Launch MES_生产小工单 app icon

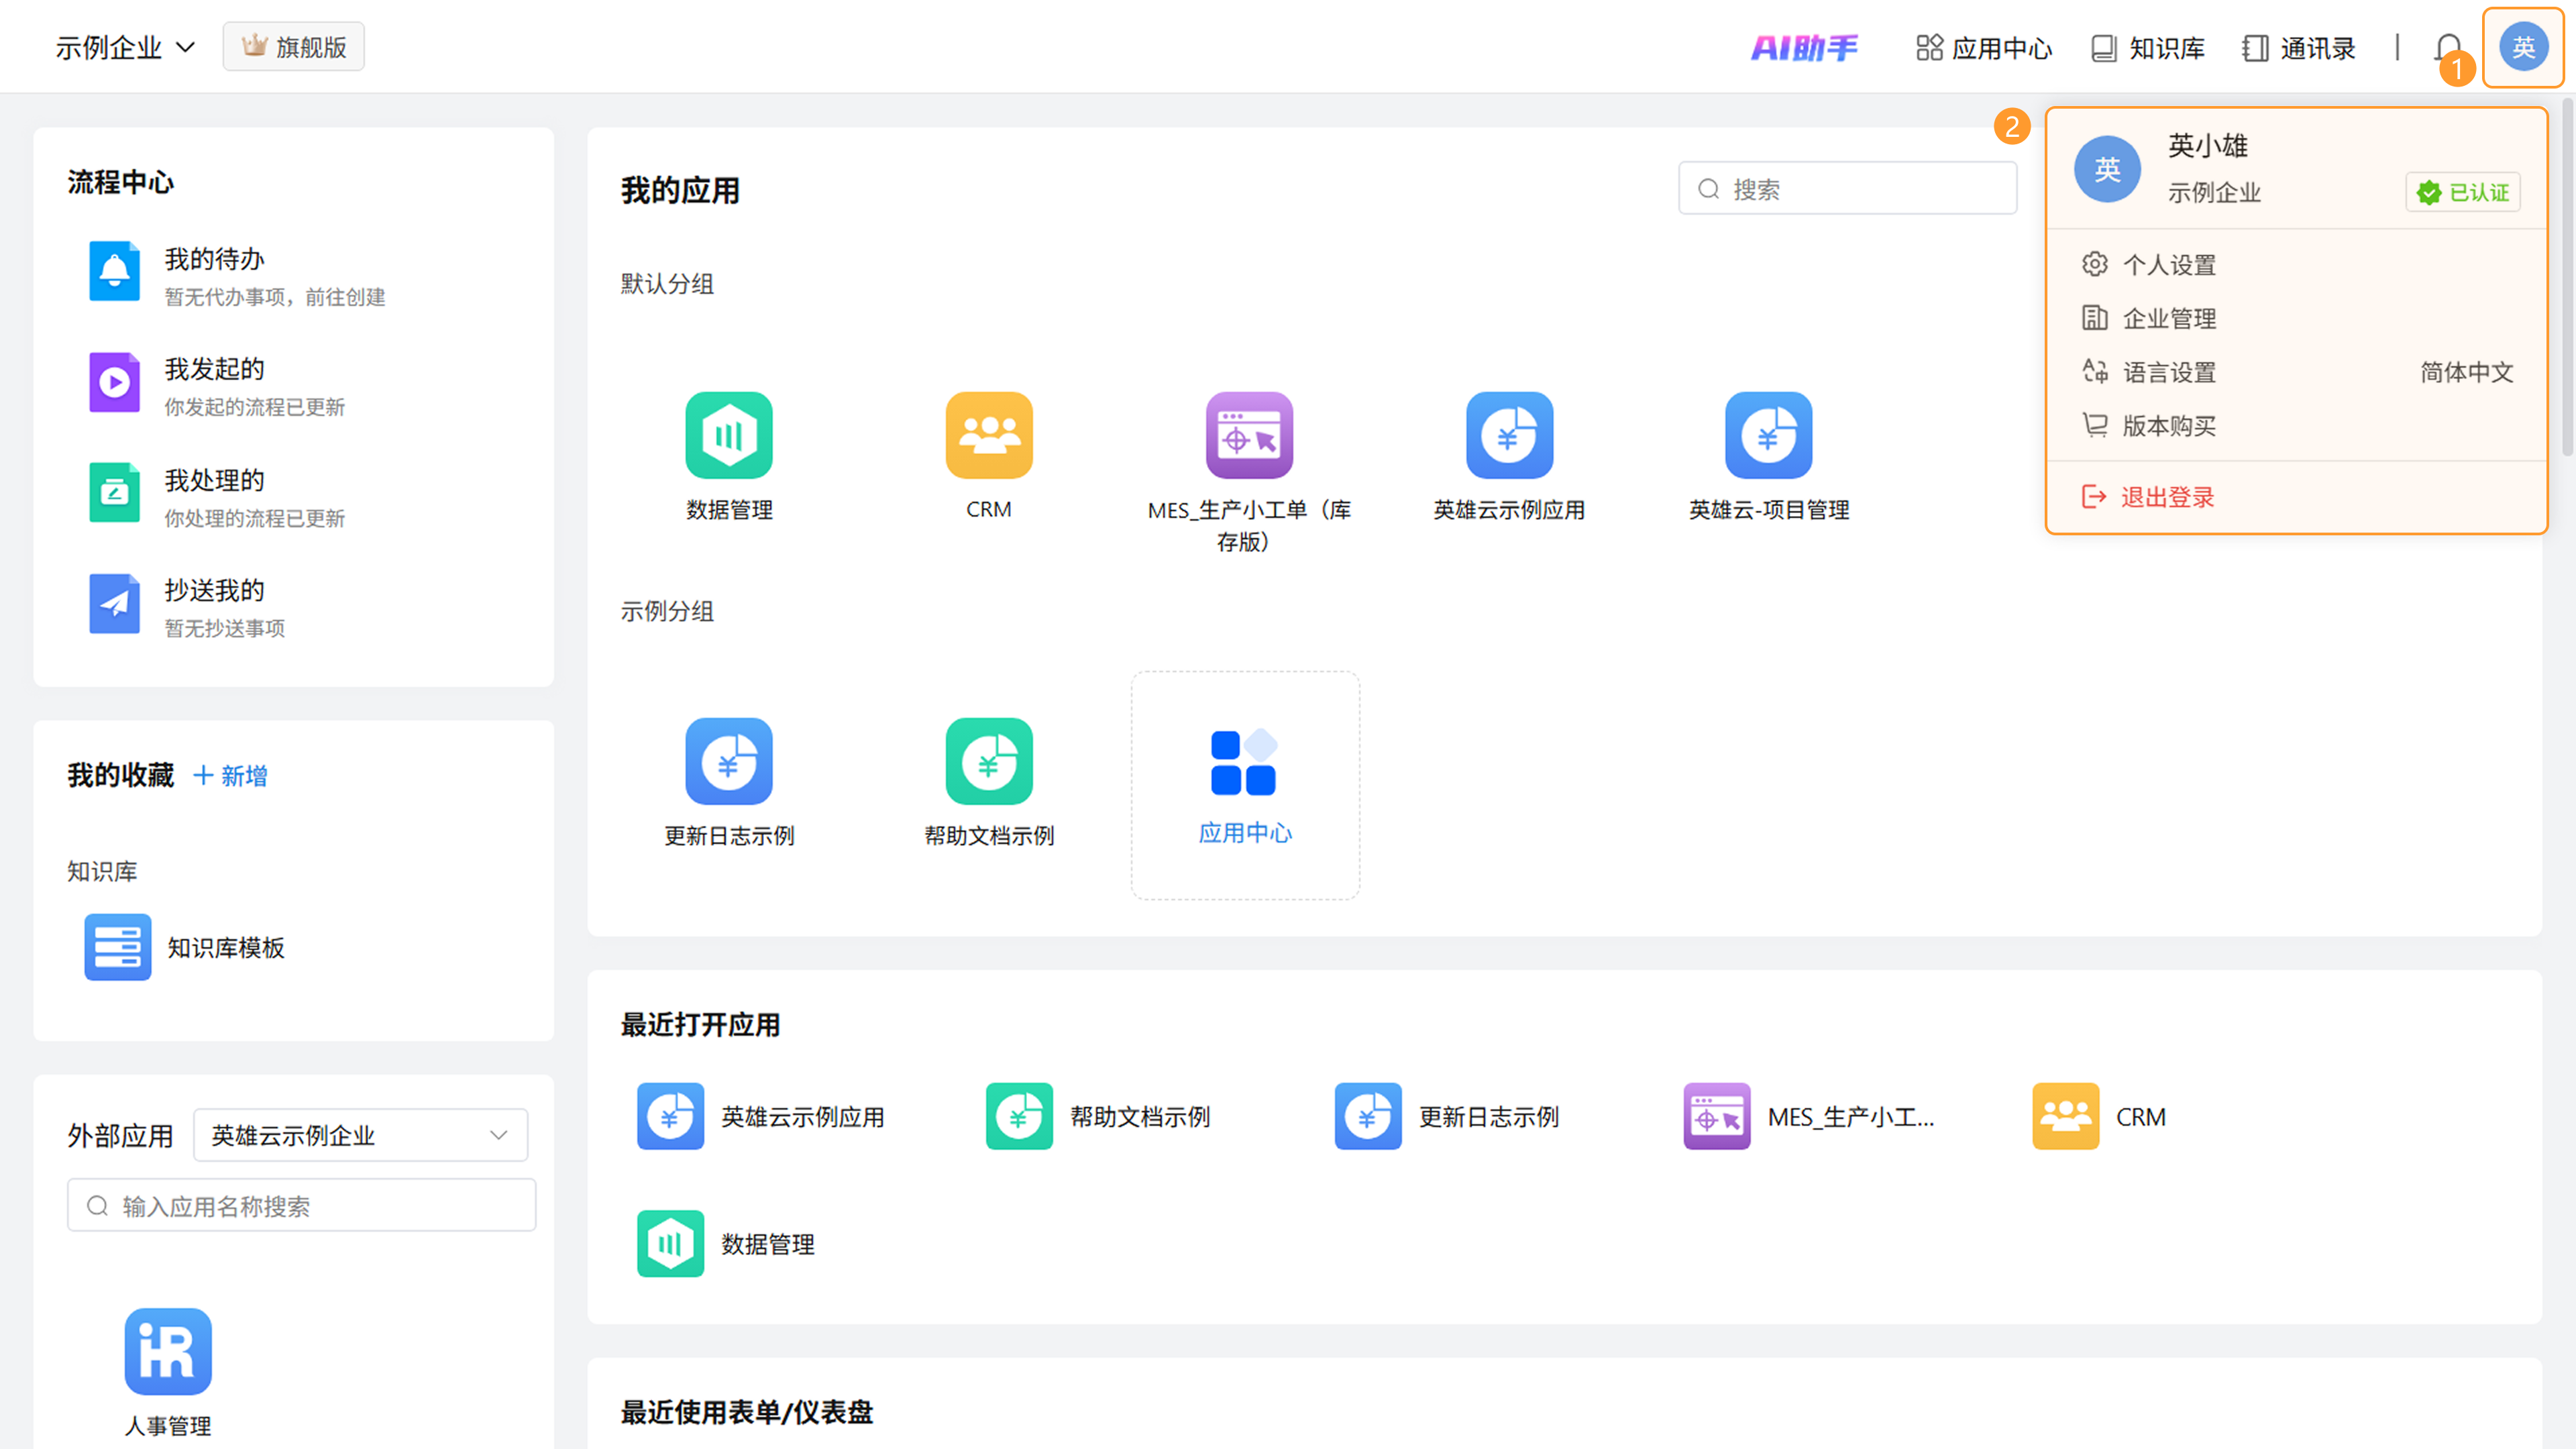tap(1248, 436)
